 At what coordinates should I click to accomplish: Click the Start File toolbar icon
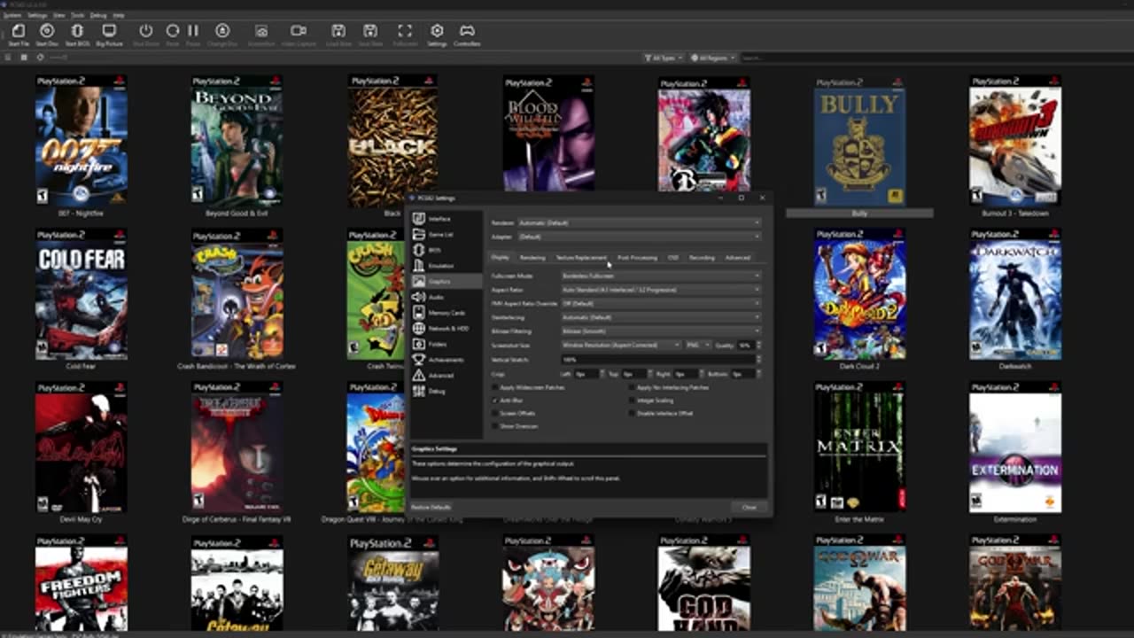pos(18,35)
